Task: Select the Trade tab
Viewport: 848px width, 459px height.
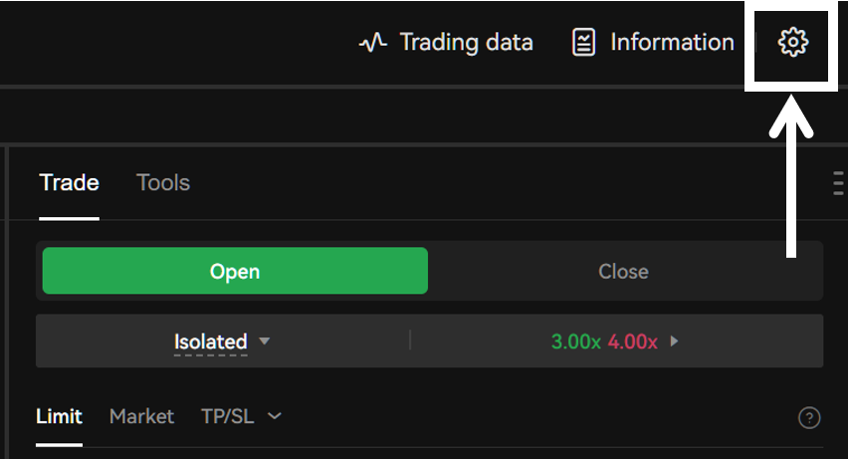Action: point(70,182)
